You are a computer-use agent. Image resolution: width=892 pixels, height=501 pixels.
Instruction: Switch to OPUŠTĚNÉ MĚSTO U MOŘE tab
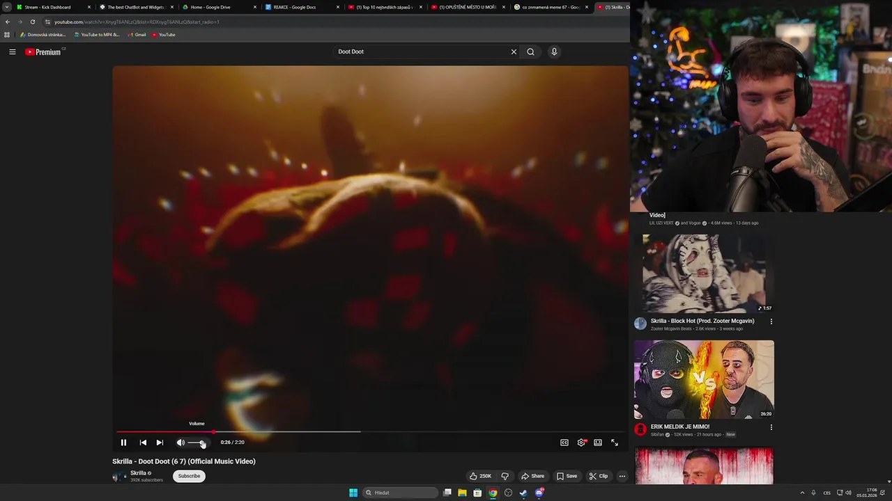[468, 7]
